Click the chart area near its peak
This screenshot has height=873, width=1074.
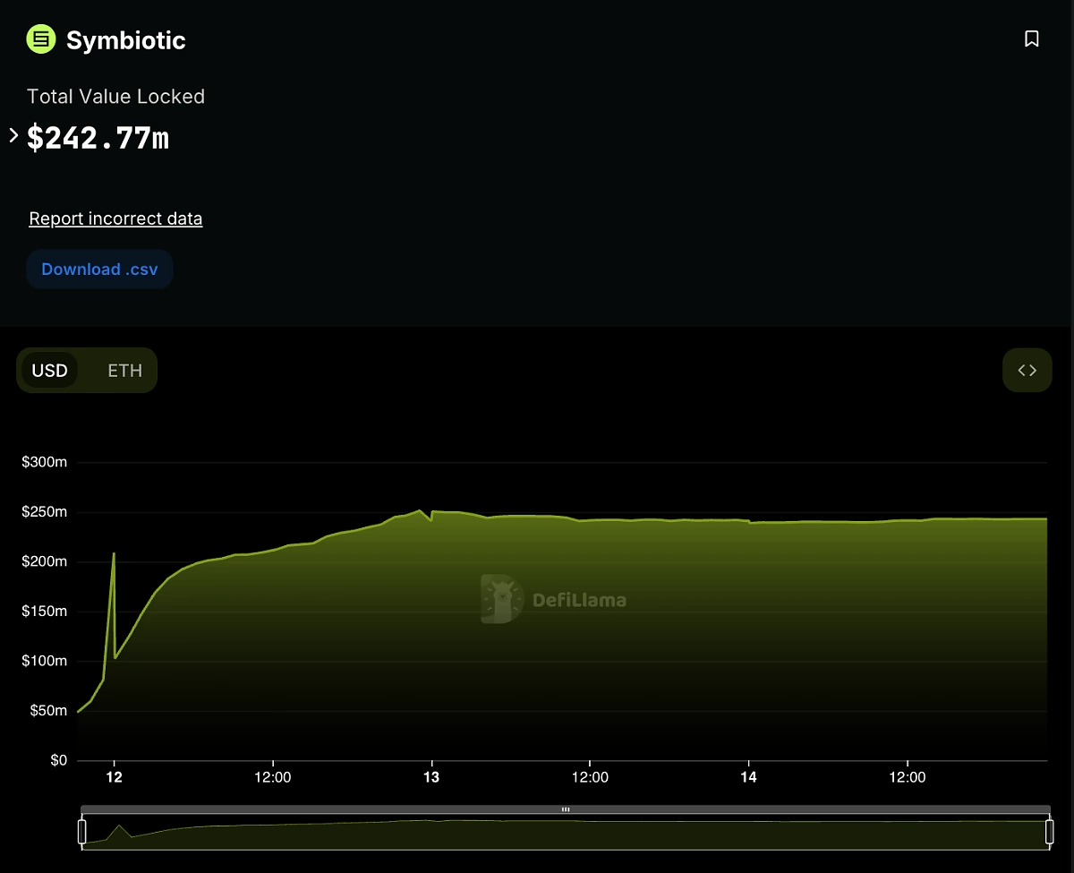pyautogui.click(x=418, y=512)
